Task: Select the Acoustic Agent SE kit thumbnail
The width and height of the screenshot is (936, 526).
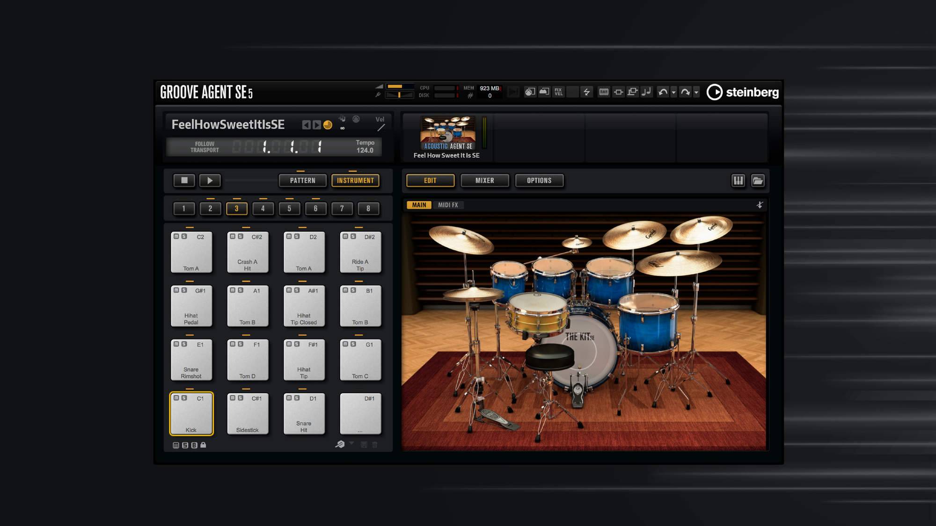Action: point(447,133)
